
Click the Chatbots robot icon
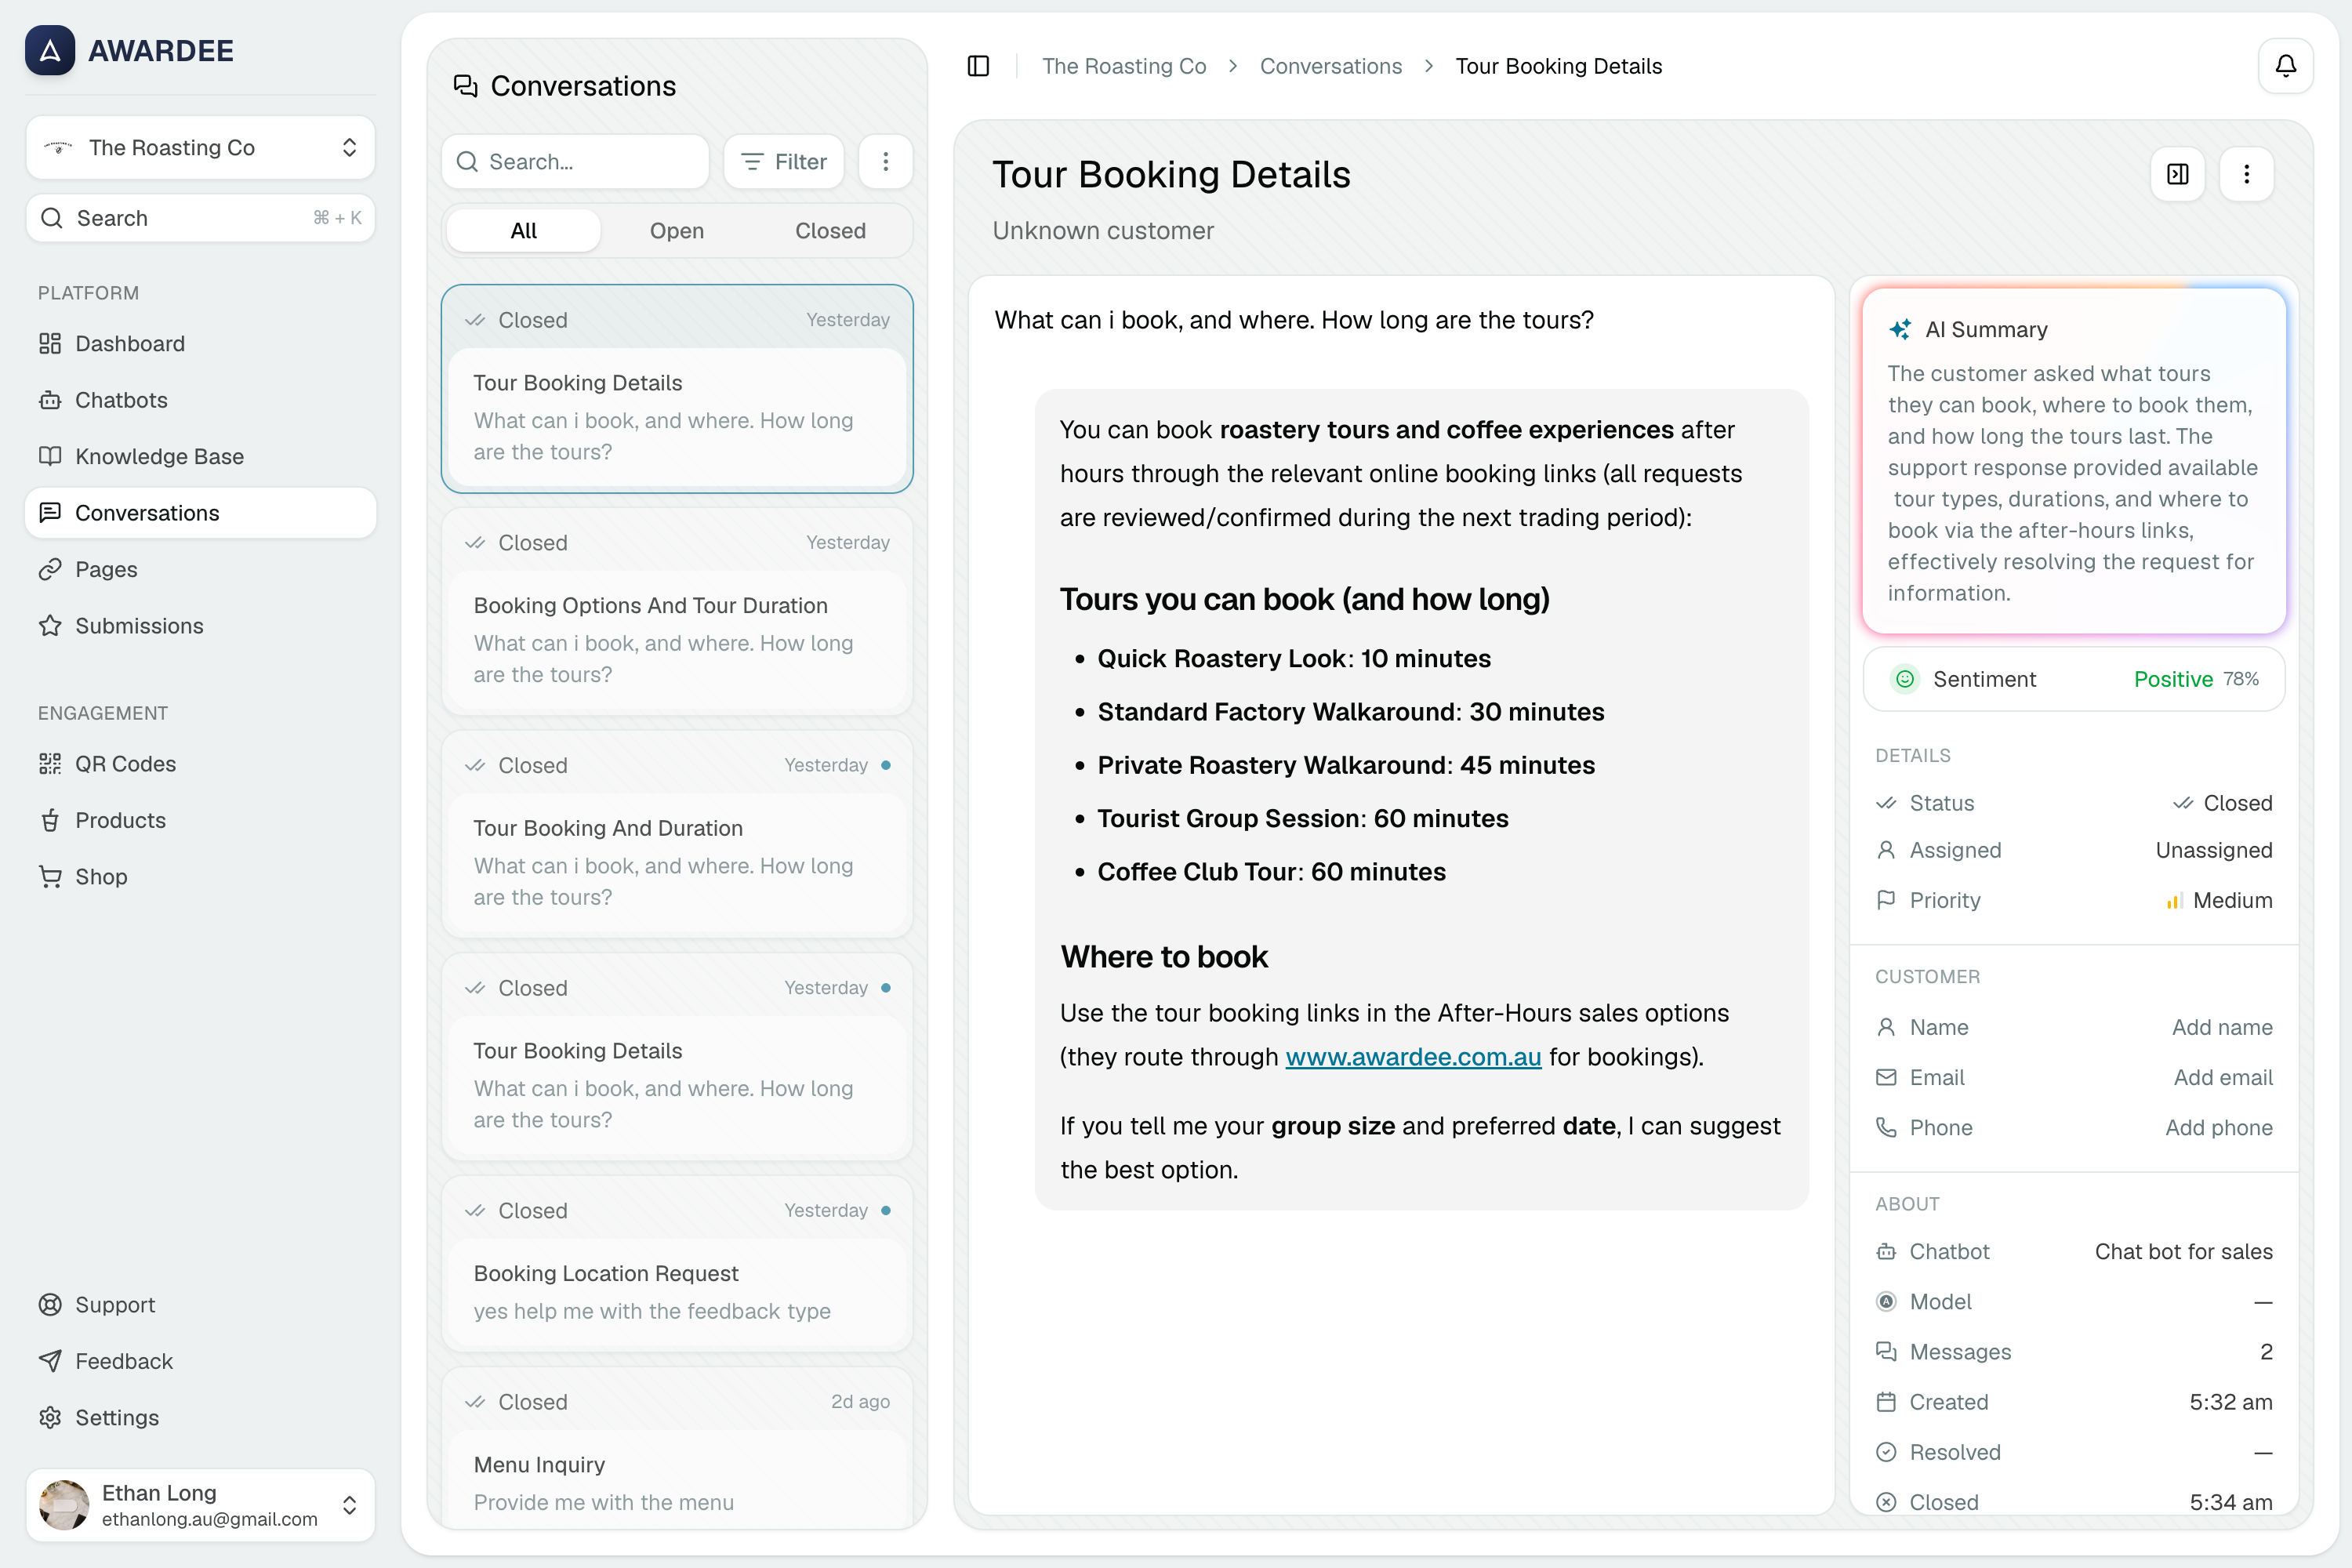point(50,400)
